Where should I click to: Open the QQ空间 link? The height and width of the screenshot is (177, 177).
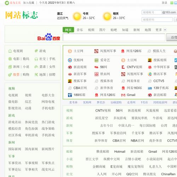[x=132, y=174]
